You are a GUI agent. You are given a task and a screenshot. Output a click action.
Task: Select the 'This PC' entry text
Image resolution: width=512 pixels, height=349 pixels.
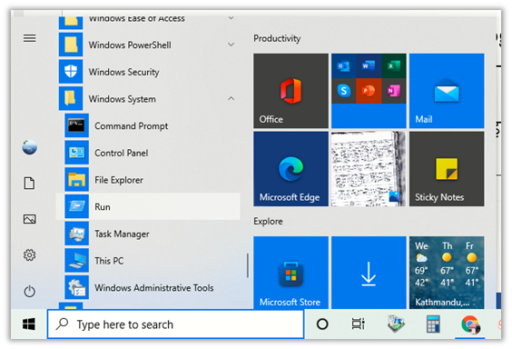tap(109, 261)
